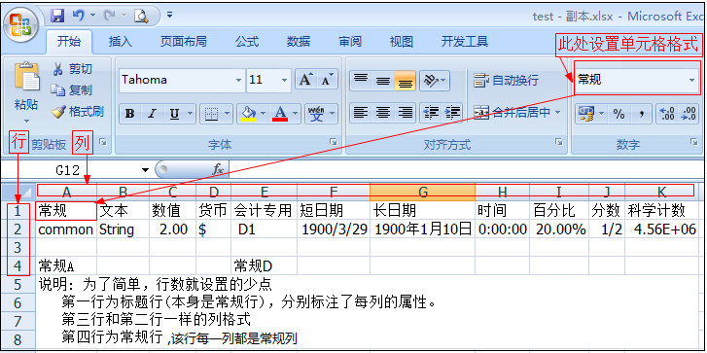Toggle underline formatting
707x353 pixels.
pos(174,114)
